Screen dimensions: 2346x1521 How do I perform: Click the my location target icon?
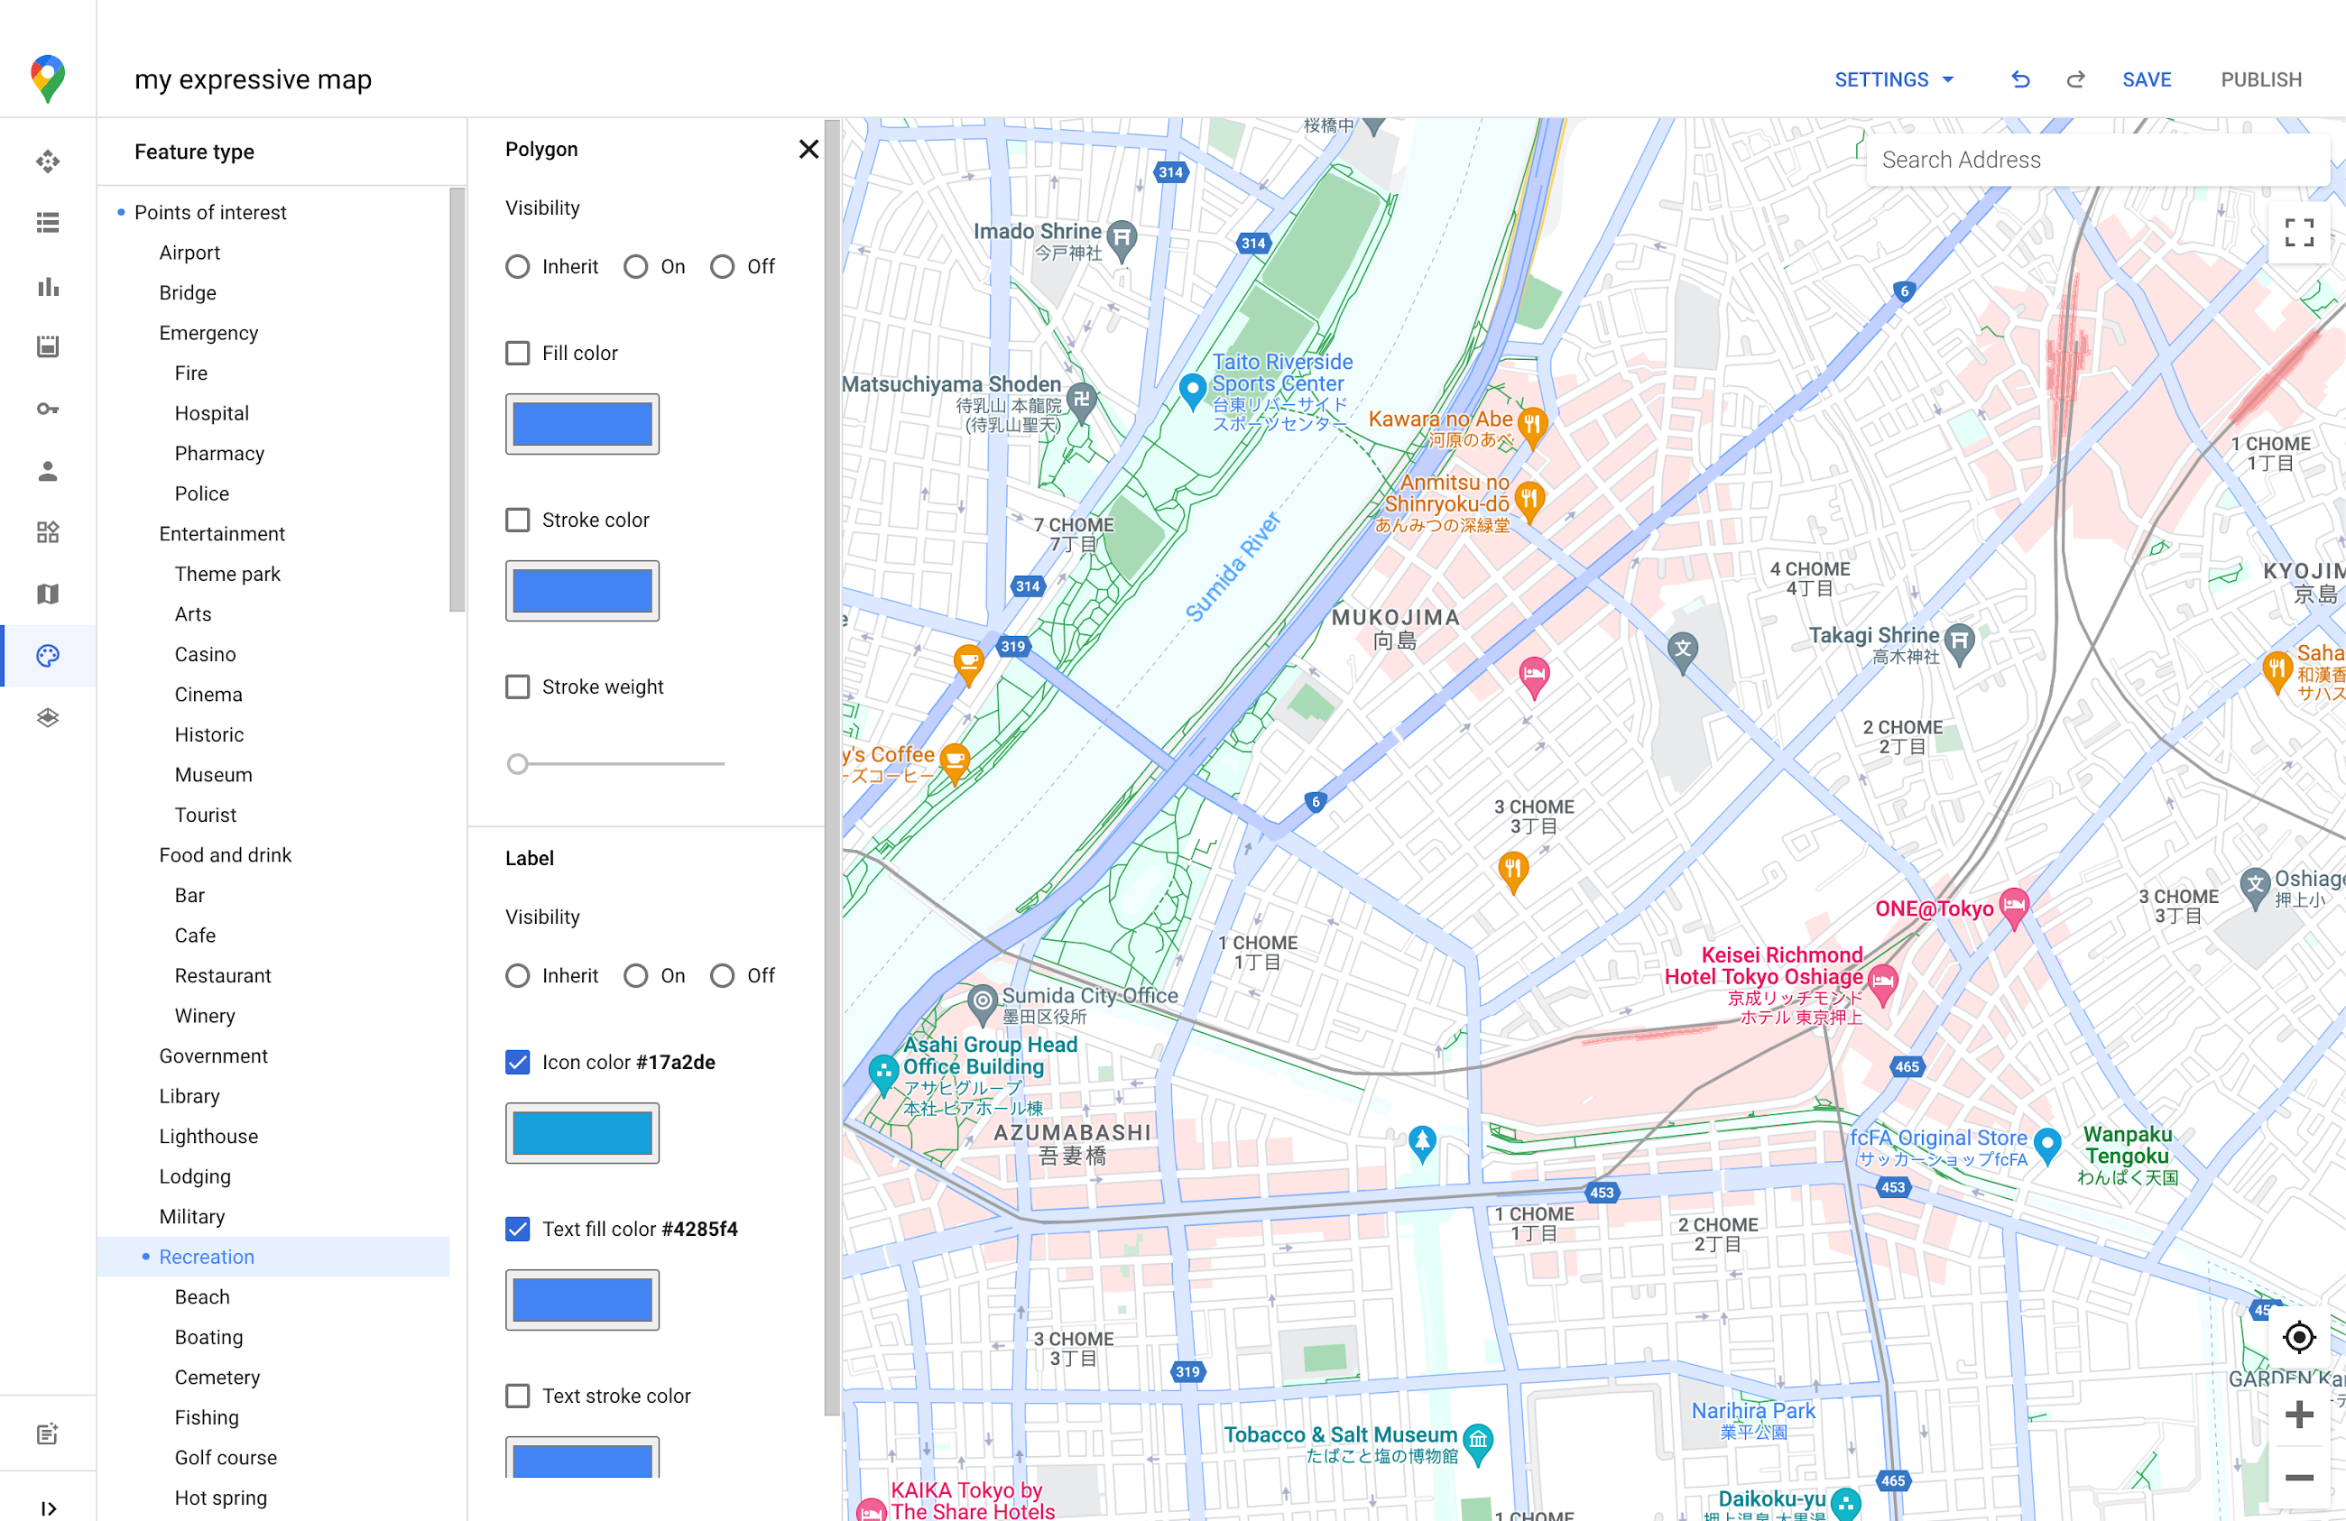tap(2299, 1338)
